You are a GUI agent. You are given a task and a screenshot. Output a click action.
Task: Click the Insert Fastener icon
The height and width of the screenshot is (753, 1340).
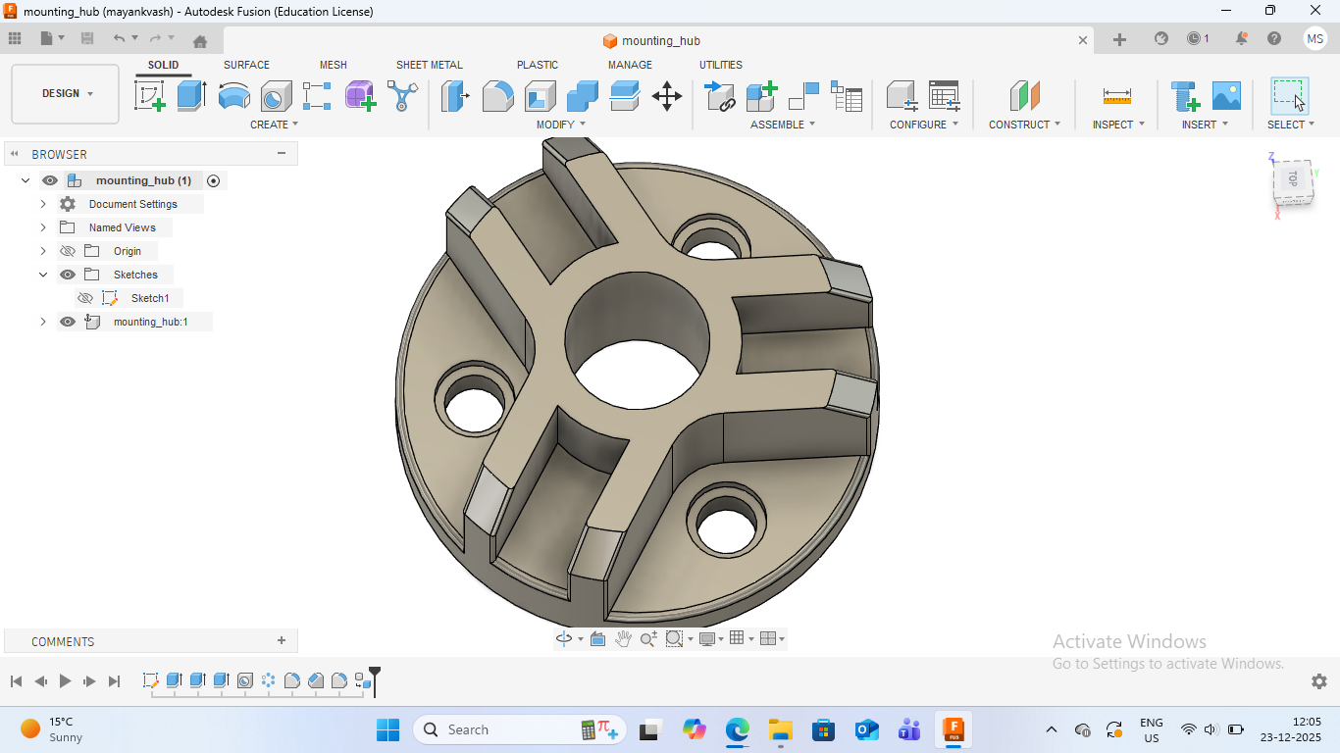coord(1186,96)
